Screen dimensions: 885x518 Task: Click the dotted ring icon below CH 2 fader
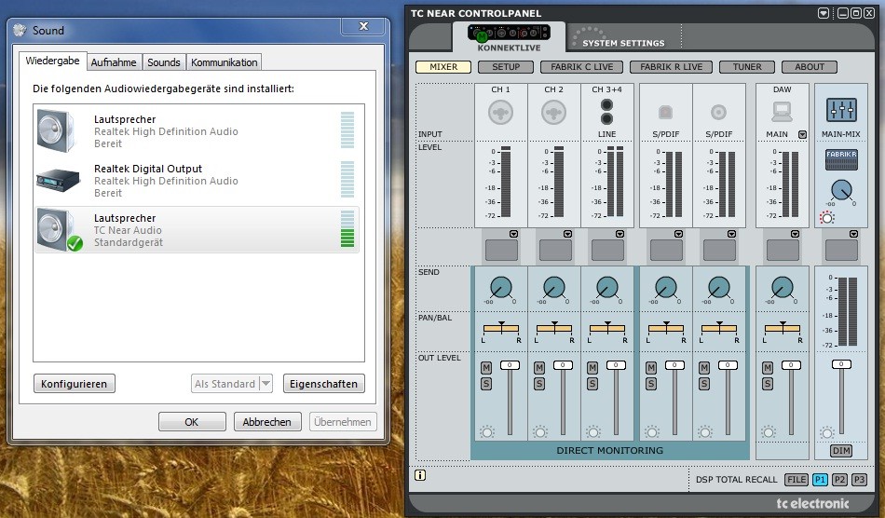(540, 432)
